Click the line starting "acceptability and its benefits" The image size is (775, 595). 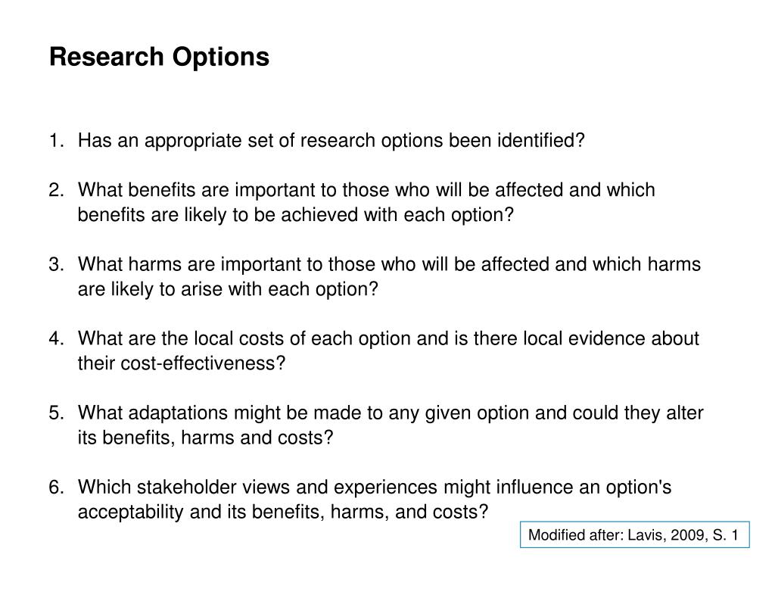283,512
